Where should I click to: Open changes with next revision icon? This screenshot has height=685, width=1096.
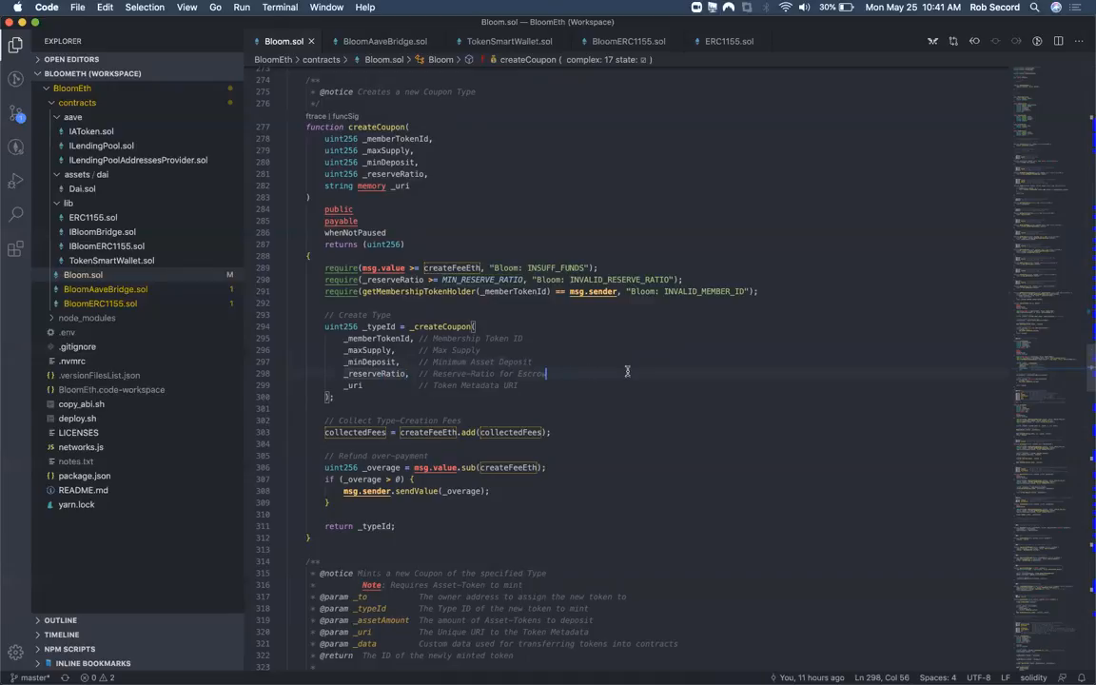1016,41
